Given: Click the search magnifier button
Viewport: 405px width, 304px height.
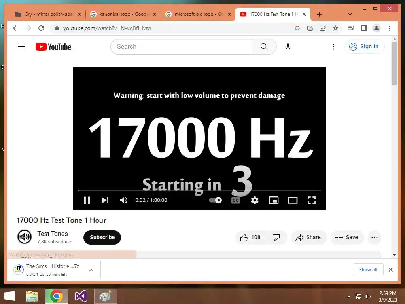Looking at the screenshot, I should click(264, 47).
